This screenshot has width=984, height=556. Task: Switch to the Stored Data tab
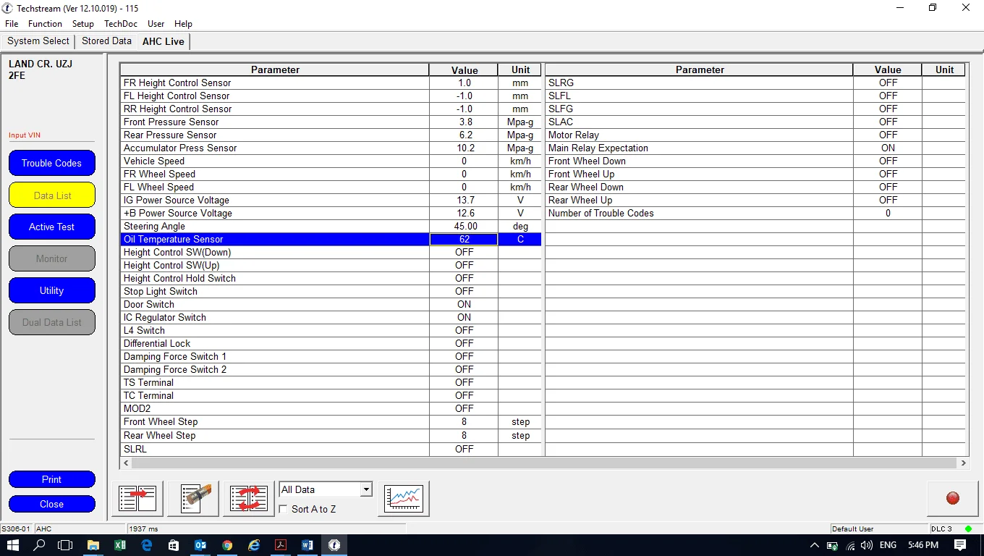106,41
